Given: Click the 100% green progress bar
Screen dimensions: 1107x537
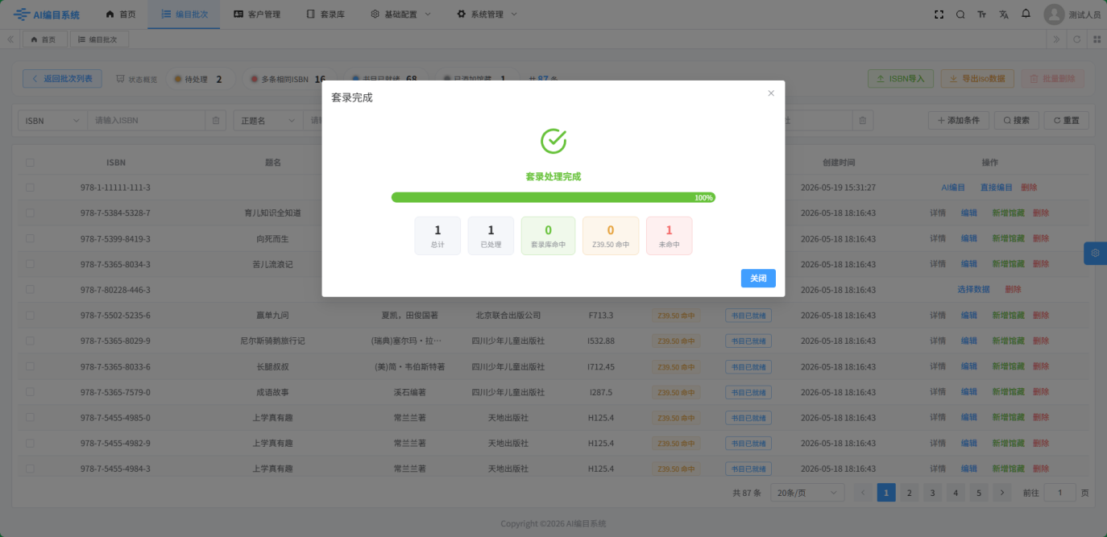Looking at the screenshot, I should coord(553,197).
